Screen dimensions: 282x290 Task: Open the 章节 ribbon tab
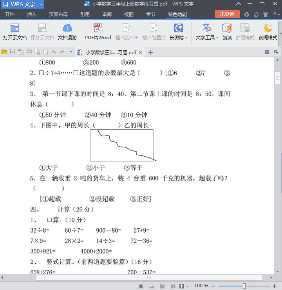tap(150, 14)
